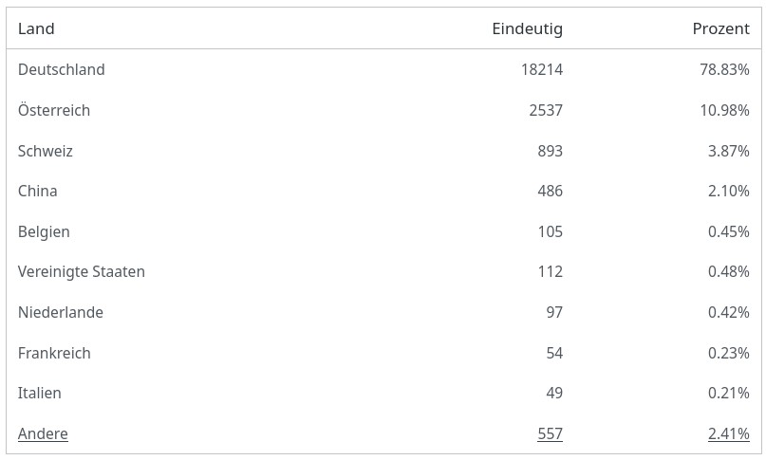Select the Italien row label
The height and width of the screenshot is (460, 766).
point(39,393)
